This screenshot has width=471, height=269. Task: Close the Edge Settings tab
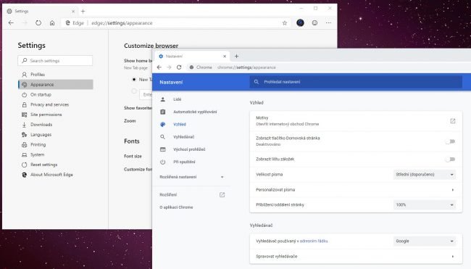(73, 12)
